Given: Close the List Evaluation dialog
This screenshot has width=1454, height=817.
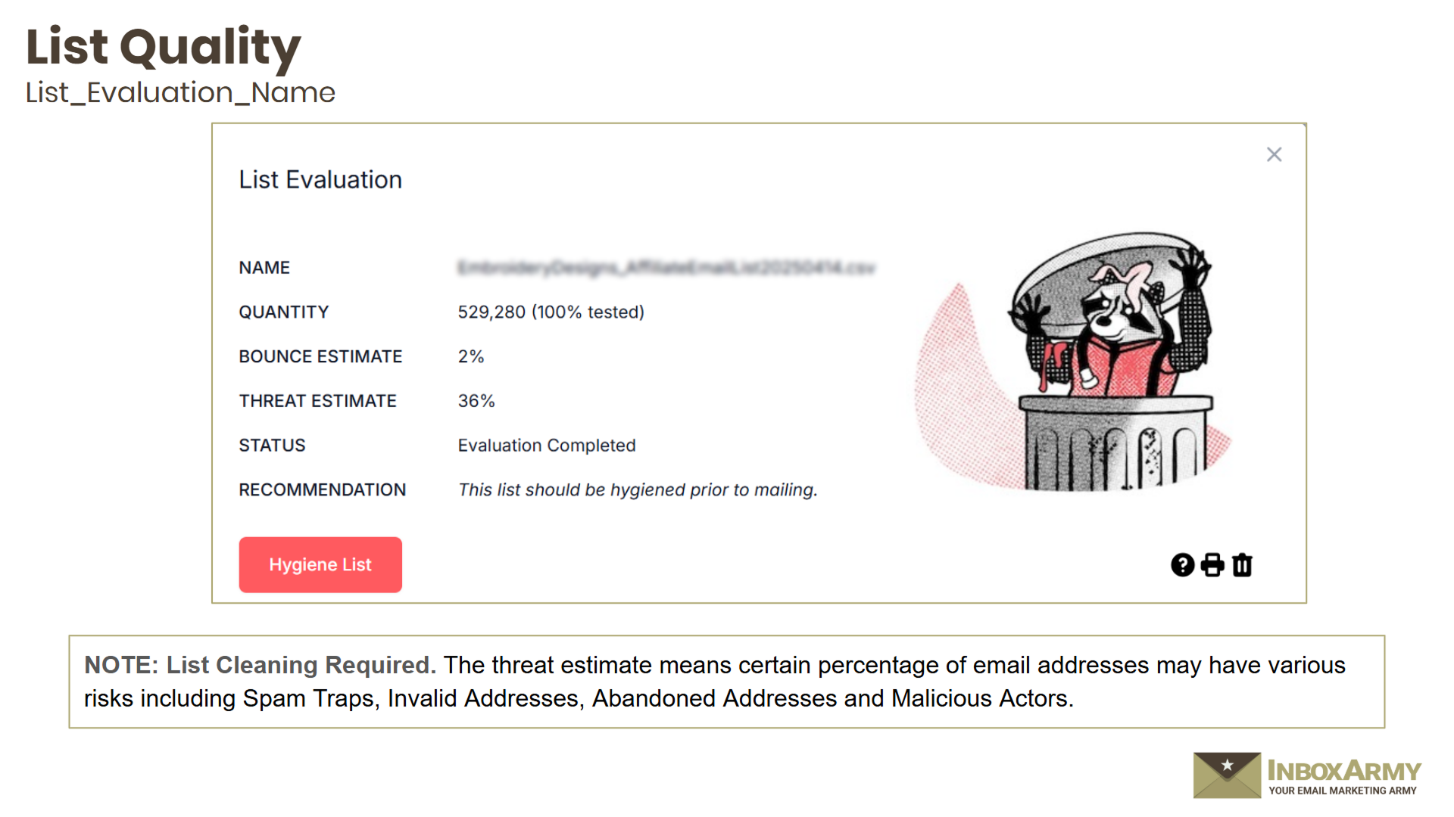Looking at the screenshot, I should coord(1274,155).
